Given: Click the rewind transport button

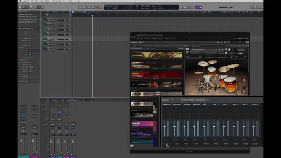Looking at the screenshot, I should coord(80,7).
